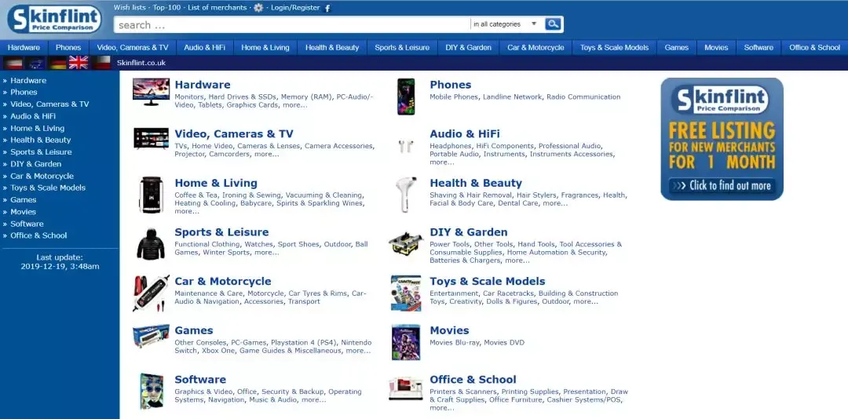Open Video, Cameras & TV via TV image
Image resolution: width=848 pixels, height=419 pixels.
[151, 138]
